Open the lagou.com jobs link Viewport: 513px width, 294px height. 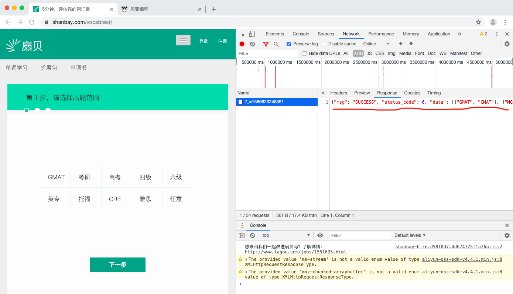pyautogui.click(x=295, y=252)
